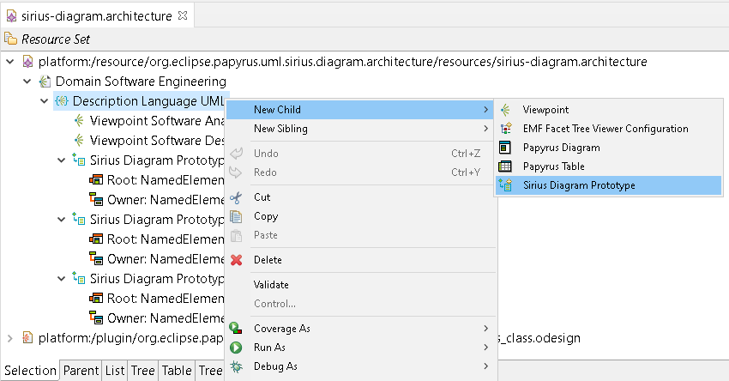This screenshot has height=381, width=729.
Task: Switch to the List tab
Action: pos(115,371)
